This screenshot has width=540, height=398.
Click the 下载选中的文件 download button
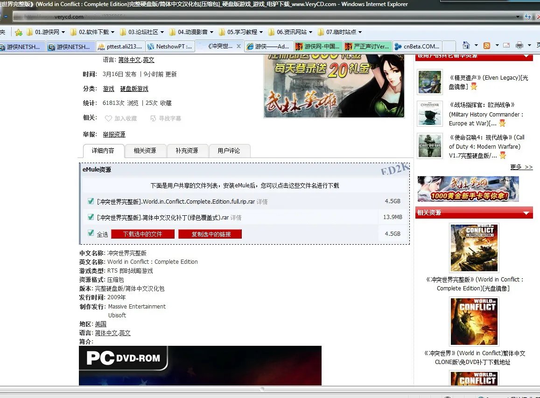[x=142, y=234]
